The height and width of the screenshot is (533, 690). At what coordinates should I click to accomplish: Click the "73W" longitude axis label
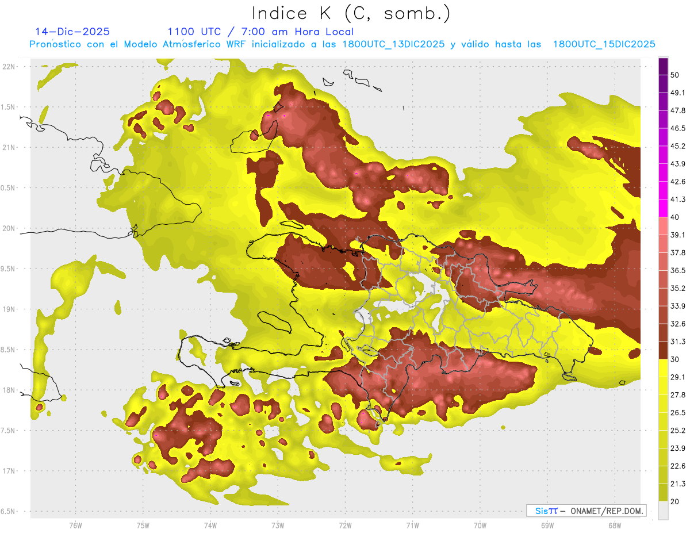point(278,526)
